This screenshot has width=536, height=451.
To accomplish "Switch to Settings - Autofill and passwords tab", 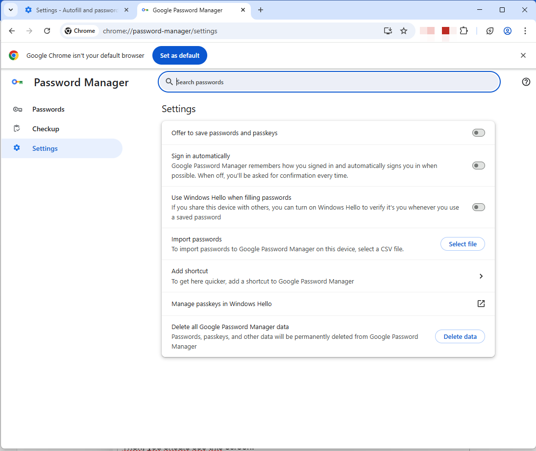I will point(77,10).
